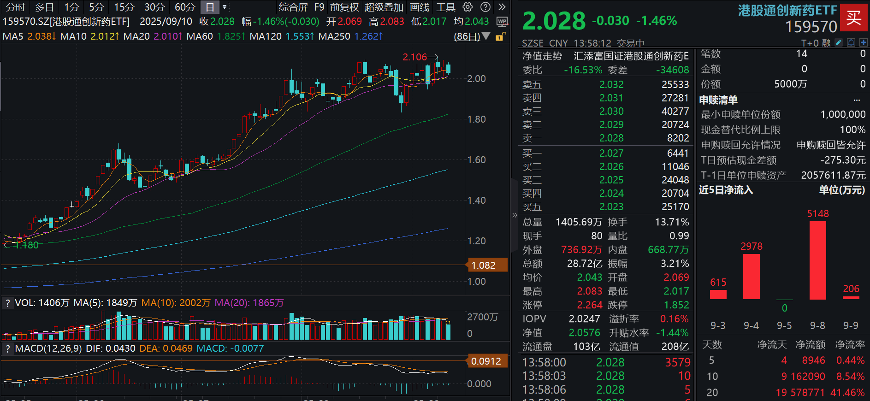
Task: Set a price alert with bell icon
Action: pyautogui.click(x=851, y=43)
